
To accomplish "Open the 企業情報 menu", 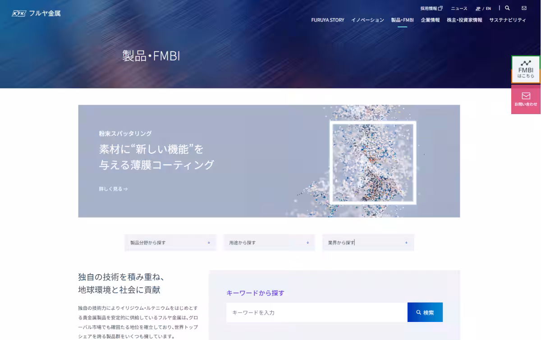I will (x=430, y=20).
